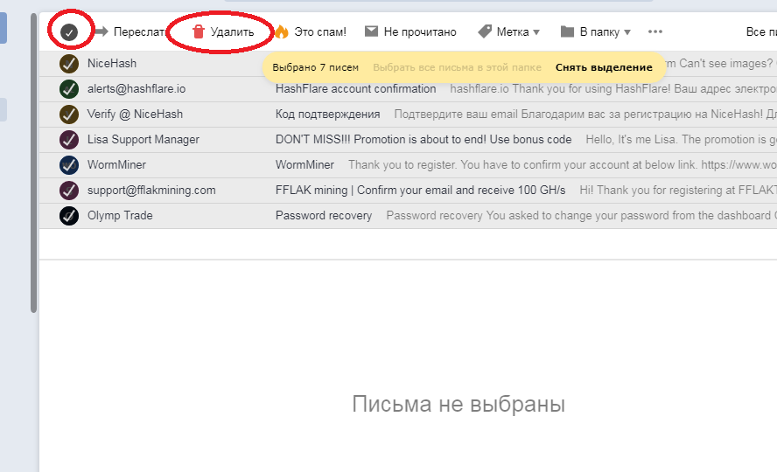Expand the В папку dropdown arrow
This screenshot has height=472, width=777.
tap(627, 32)
